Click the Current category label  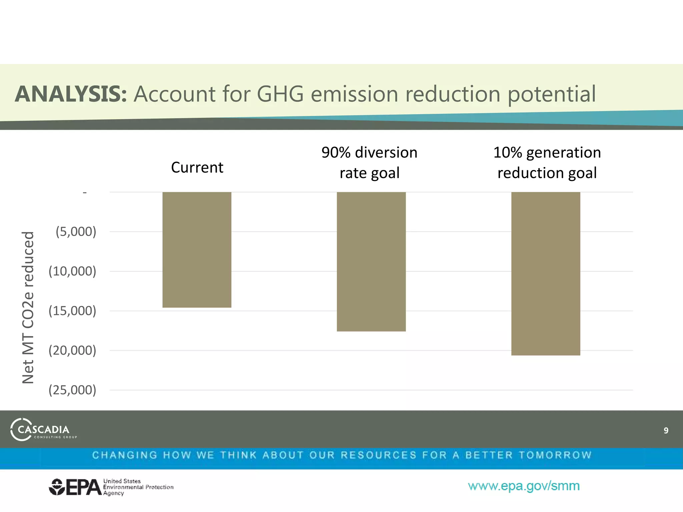pos(197,167)
